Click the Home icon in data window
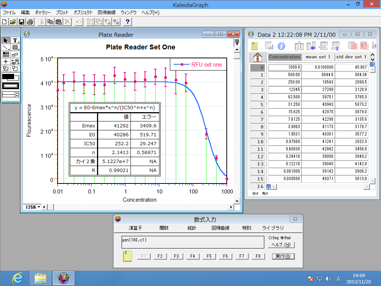Viewport: 381px width, 286px height. click(x=257, y=57)
